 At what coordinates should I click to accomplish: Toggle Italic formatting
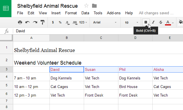[153, 22]
